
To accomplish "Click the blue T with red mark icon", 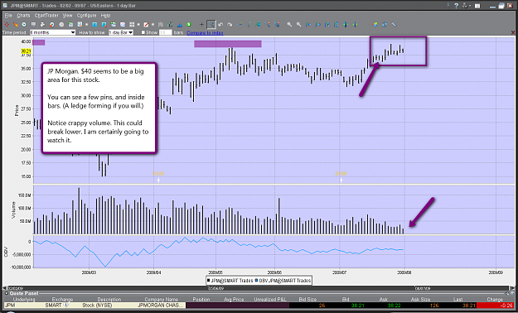I will coord(104,25).
